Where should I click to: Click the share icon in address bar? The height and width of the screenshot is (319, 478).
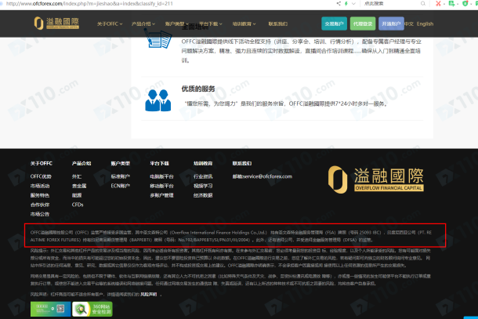(339, 4)
